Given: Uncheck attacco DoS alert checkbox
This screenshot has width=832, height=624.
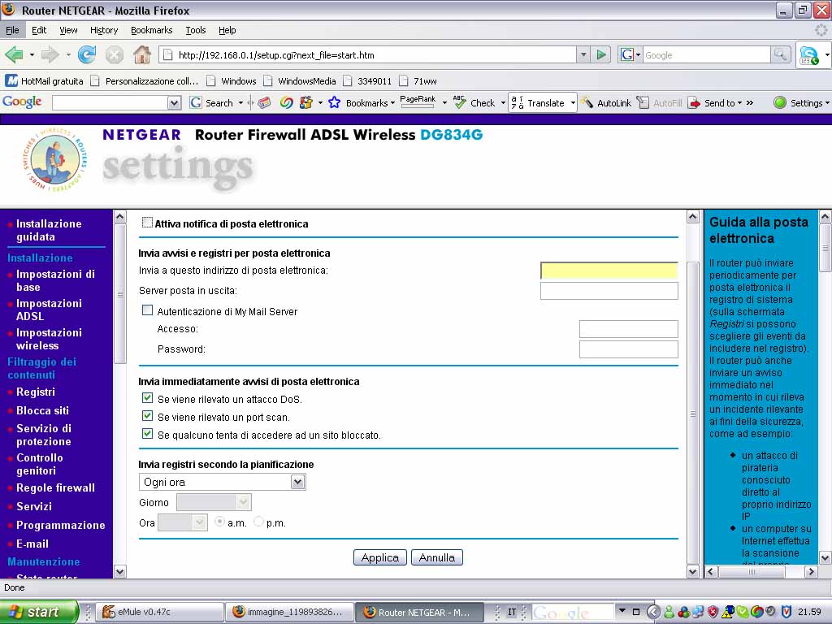Looking at the screenshot, I should 148,398.
